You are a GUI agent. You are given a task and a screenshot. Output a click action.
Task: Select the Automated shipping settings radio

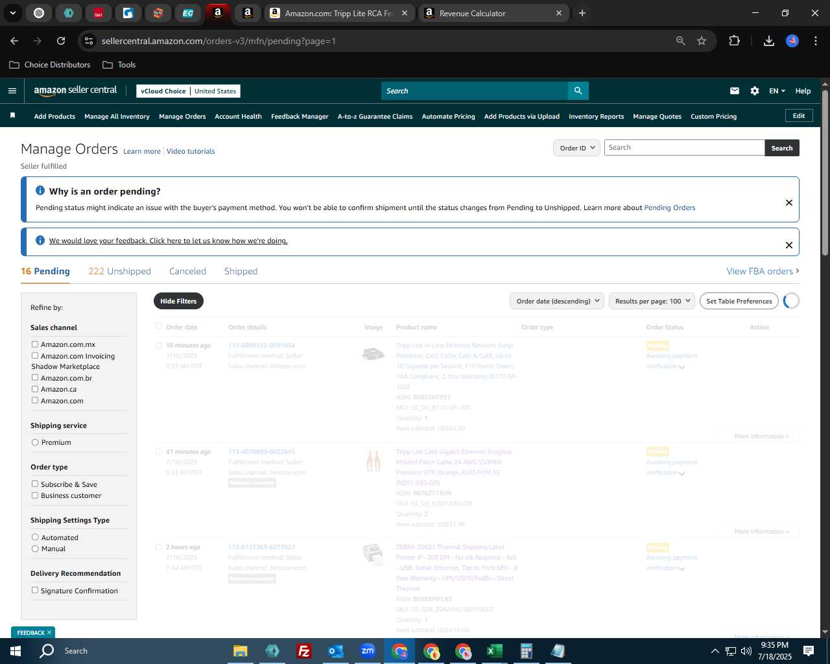point(35,537)
